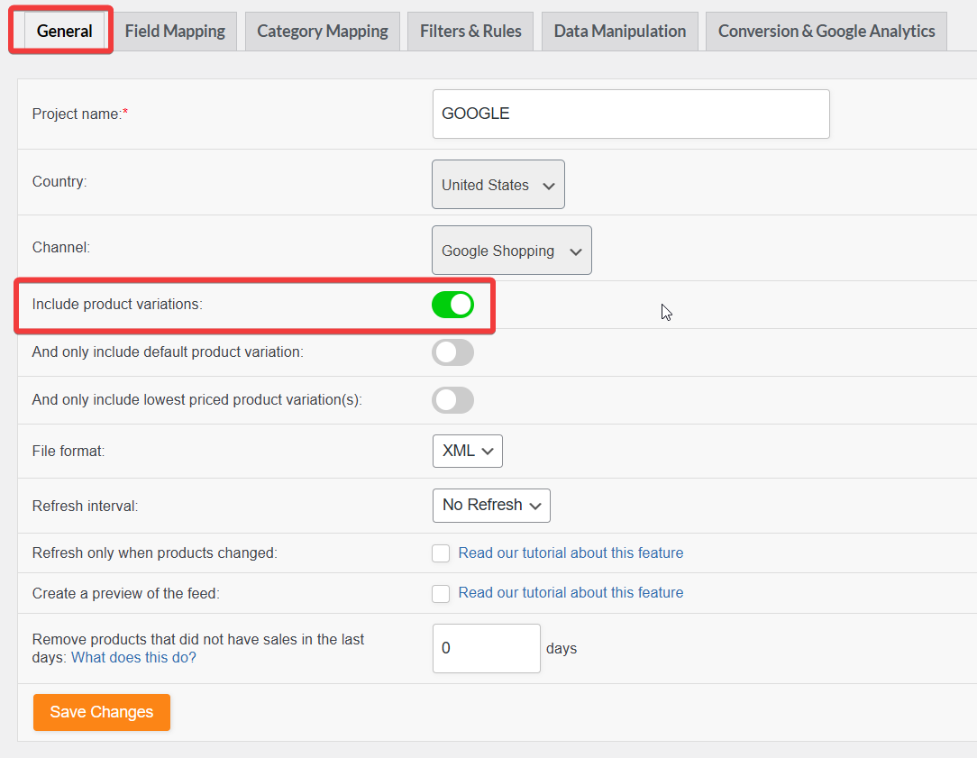
Task: Open tutorial link for feed preview feature
Action: pos(571,593)
